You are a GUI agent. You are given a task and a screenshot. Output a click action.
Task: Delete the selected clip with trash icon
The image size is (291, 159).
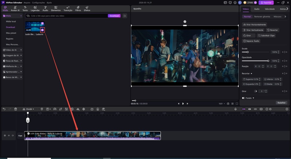pos(16,109)
